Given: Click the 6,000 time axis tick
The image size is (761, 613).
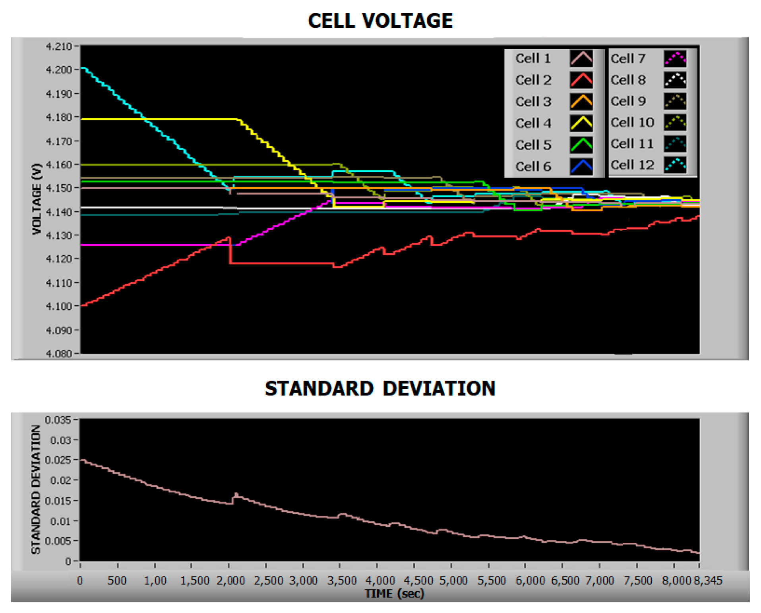Looking at the screenshot, I should (x=530, y=580).
